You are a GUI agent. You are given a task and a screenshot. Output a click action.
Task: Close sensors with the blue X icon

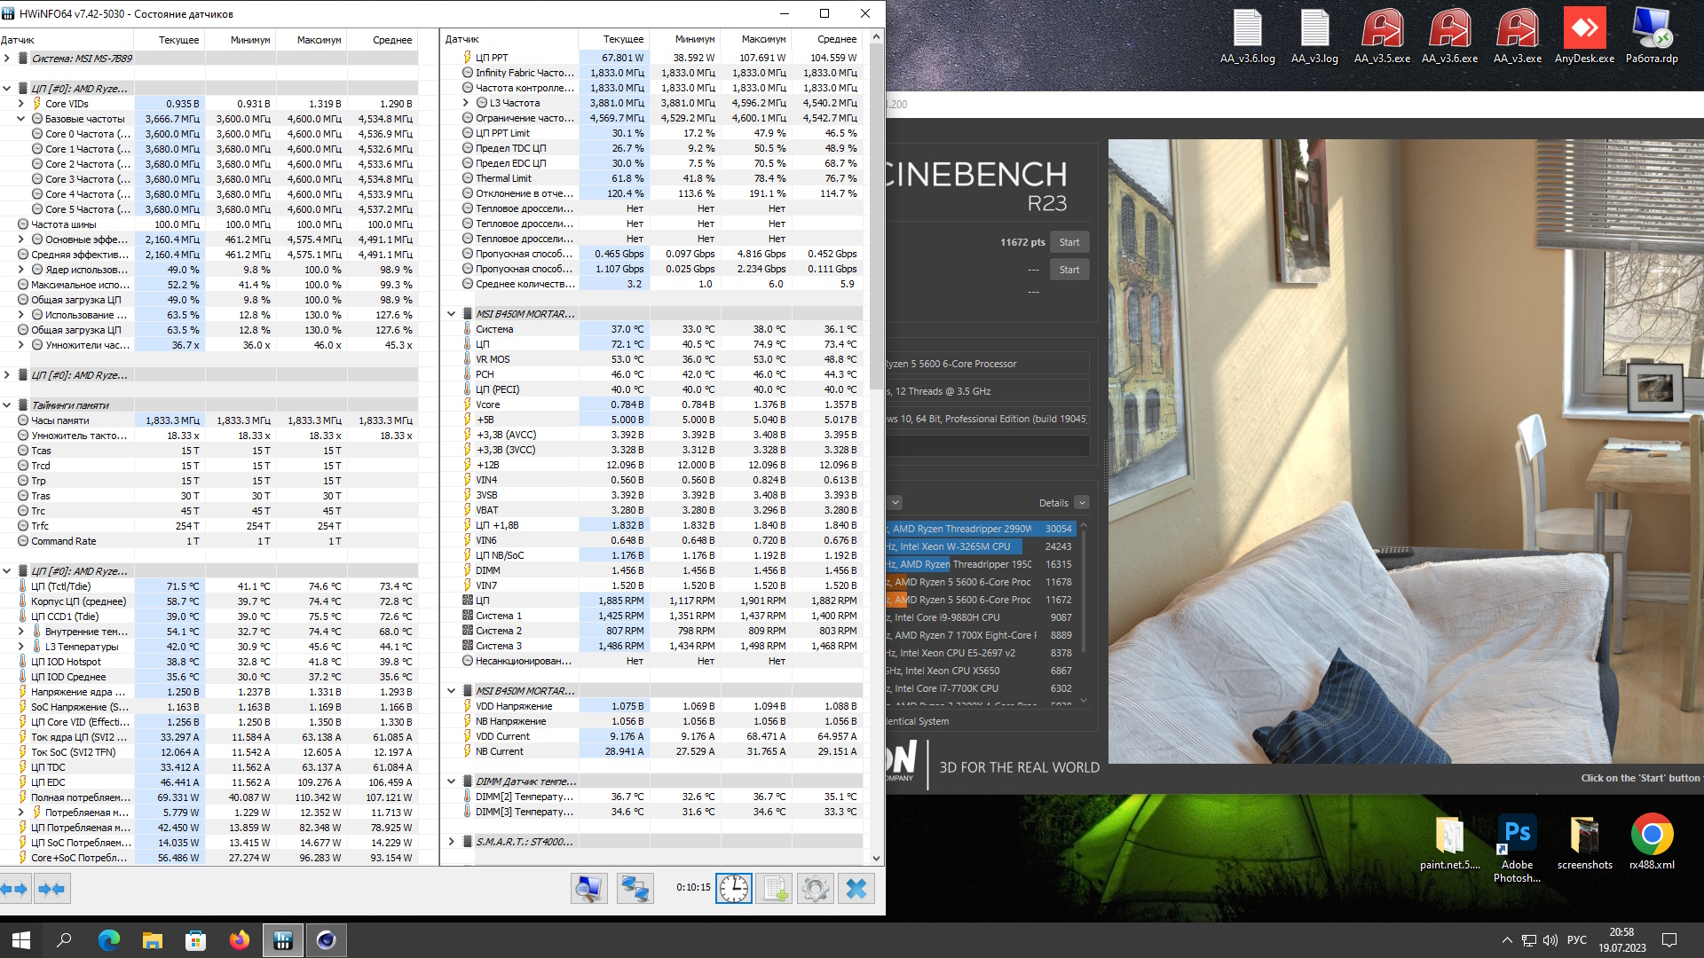point(856,889)
